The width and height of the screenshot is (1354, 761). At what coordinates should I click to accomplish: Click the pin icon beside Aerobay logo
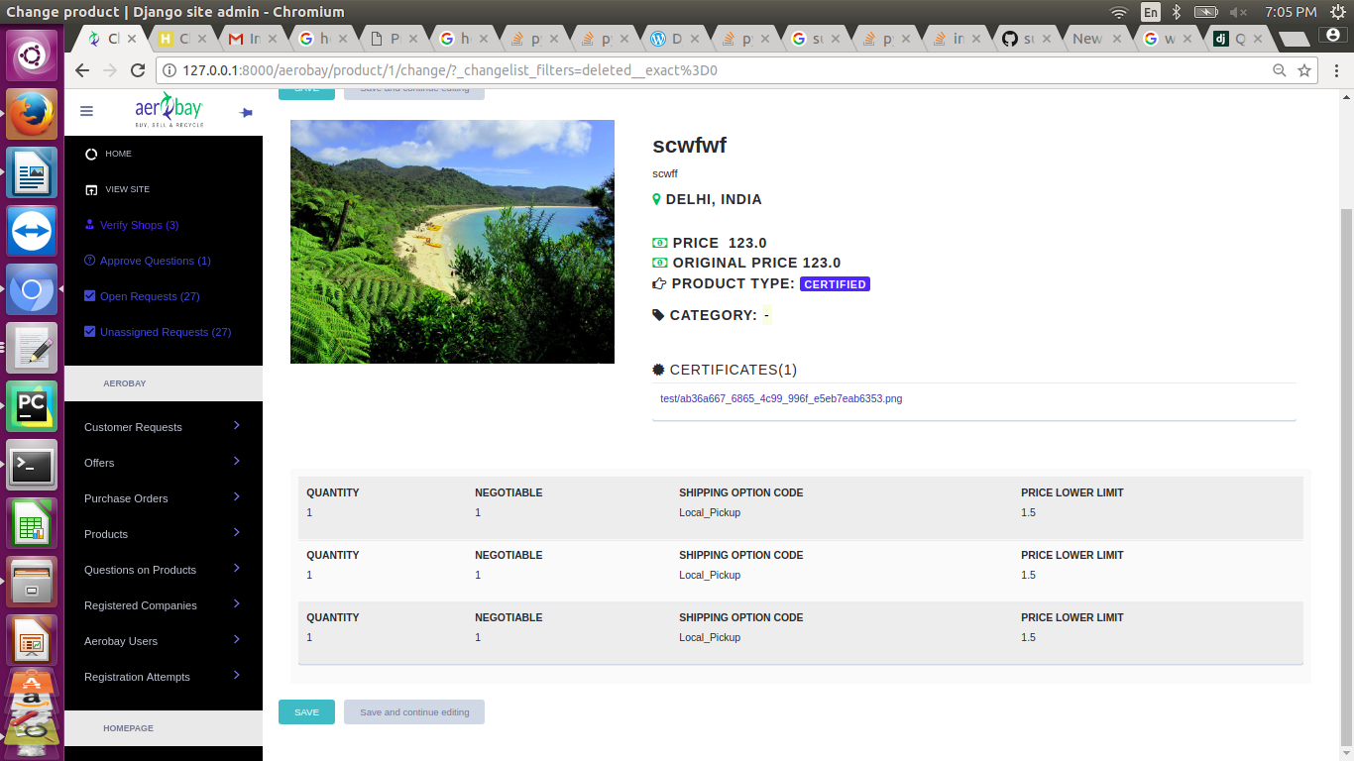[246, 113]
